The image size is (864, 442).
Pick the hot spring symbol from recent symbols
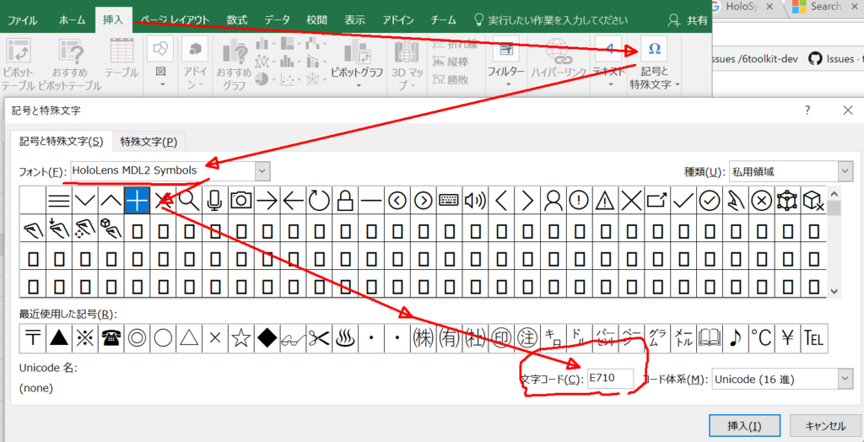pos(345,338)
